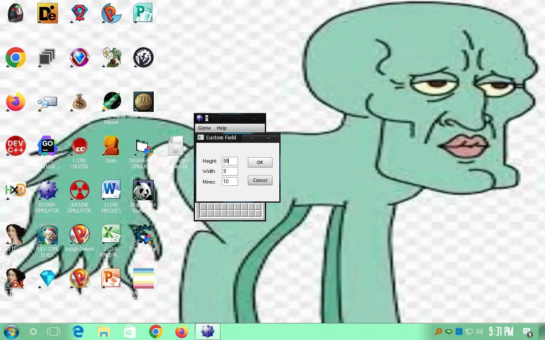Launch Firefox from the taskbar

(x=182, y=331)
